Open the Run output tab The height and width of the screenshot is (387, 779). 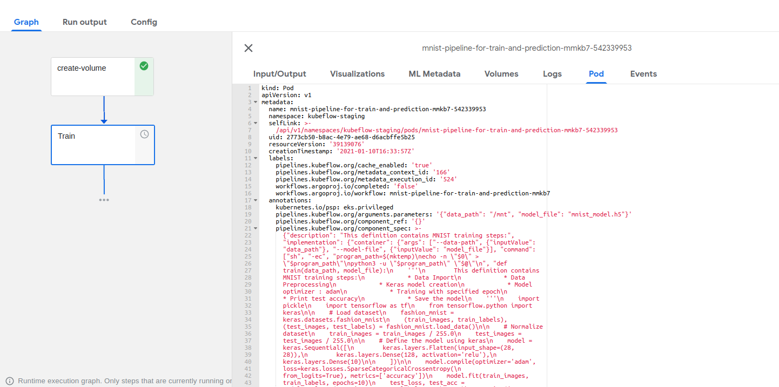(85, 22)
